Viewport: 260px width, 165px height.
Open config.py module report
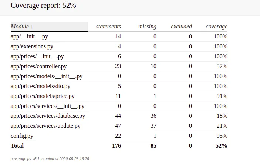pos(22,136)
